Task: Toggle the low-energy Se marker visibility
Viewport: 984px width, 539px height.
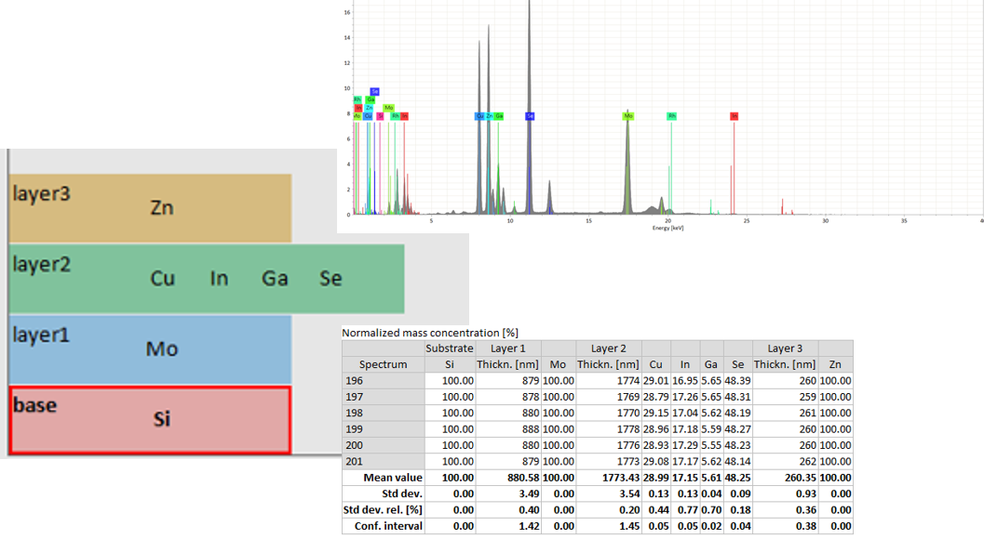Action: point(374,91)
